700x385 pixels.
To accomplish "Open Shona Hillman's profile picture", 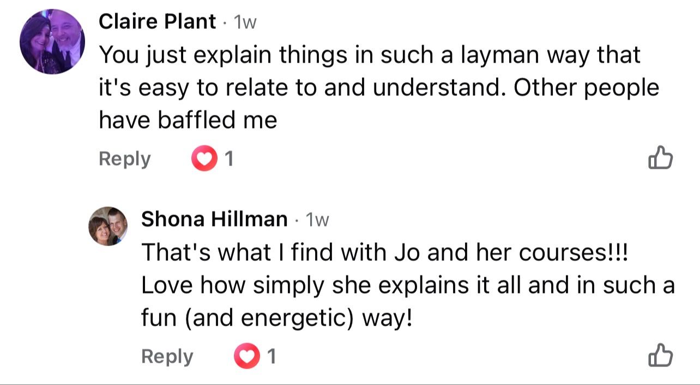I will click(108, 226).
